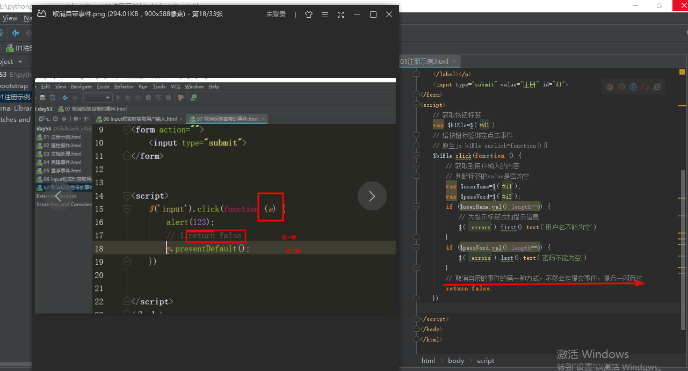The image size is (688, 371).
Task: Close the image viewer window
Action: tap(389, 14)
